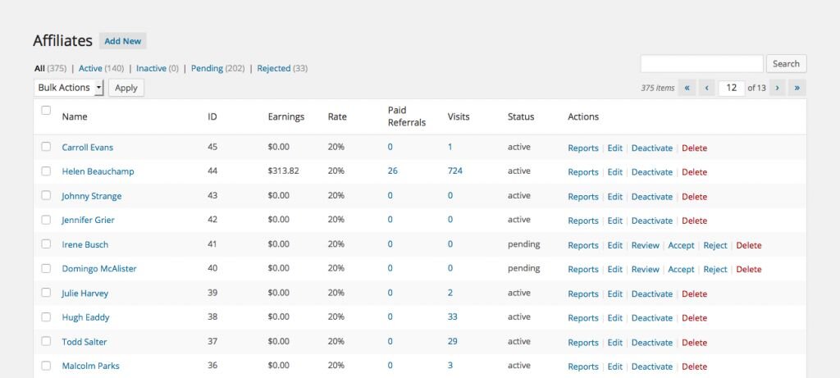840x378 pixels.
Task: Click the Search button
Action: (786, 64)
